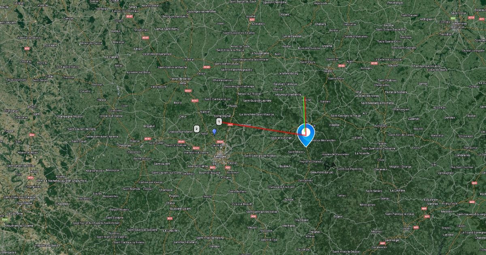Select the Ussel town label

tap(406, 228)
